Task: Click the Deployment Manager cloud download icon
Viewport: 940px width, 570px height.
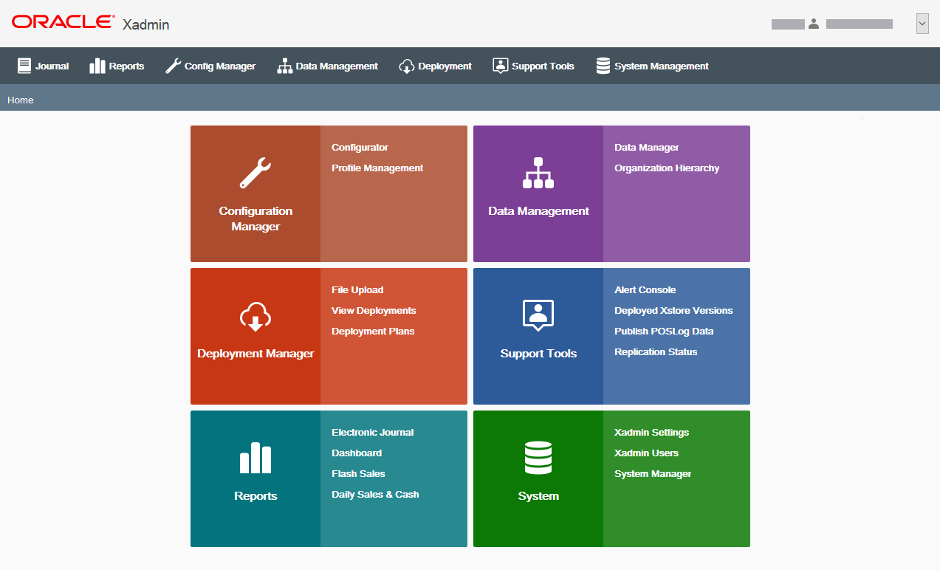Action: click(x=255, y=316)
